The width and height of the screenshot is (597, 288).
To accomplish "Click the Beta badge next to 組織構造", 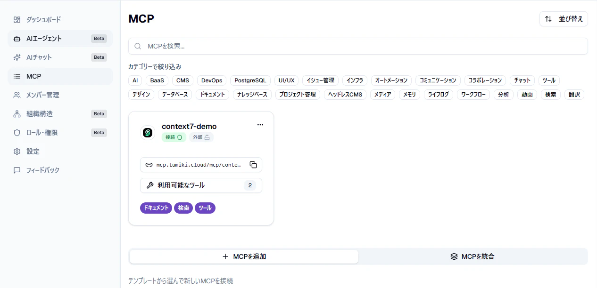I will pyautogui.click(x=99, y=114).
